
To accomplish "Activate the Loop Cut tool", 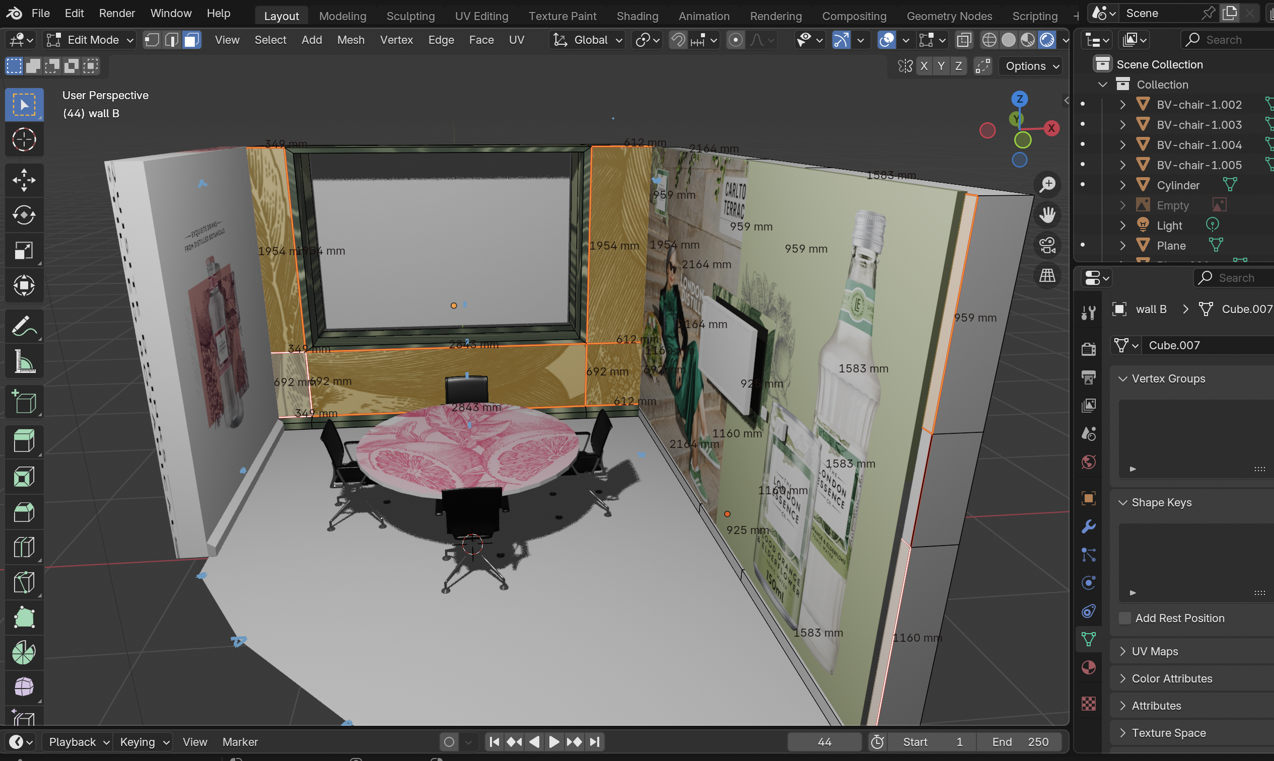I will (24, 547).
